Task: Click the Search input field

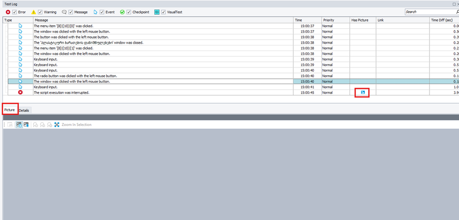Action: pyautogui.click(x=430, y=12)
